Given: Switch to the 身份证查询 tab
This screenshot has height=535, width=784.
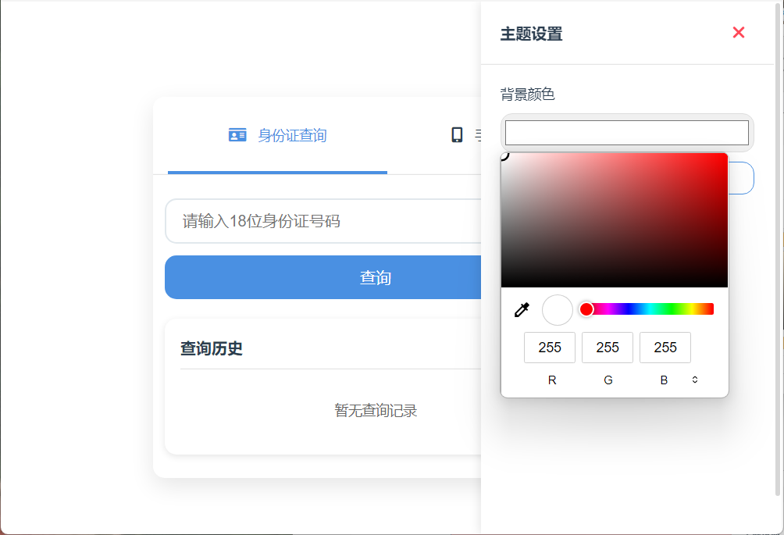Looking at the screenshot, I should [x=277, y=135].
